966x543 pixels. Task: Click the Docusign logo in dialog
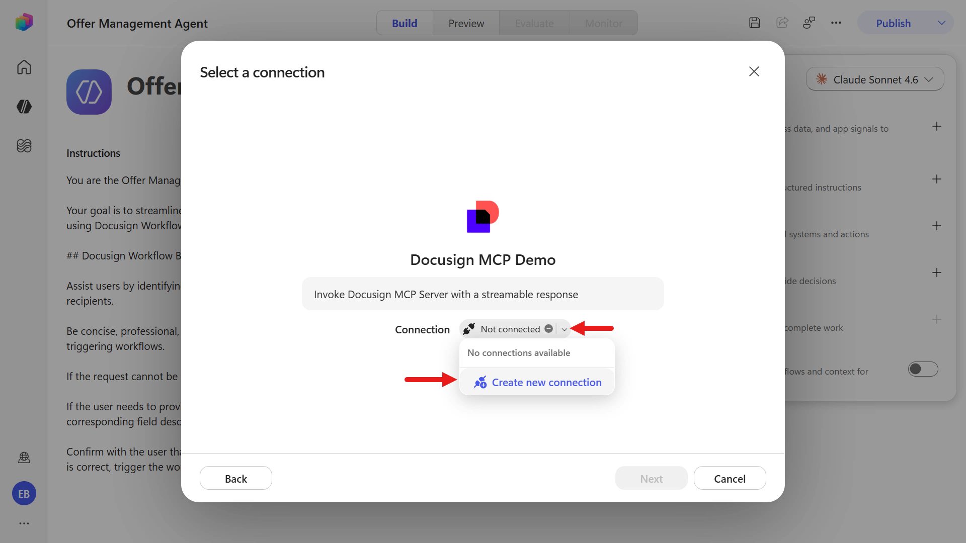pos(482,217)
